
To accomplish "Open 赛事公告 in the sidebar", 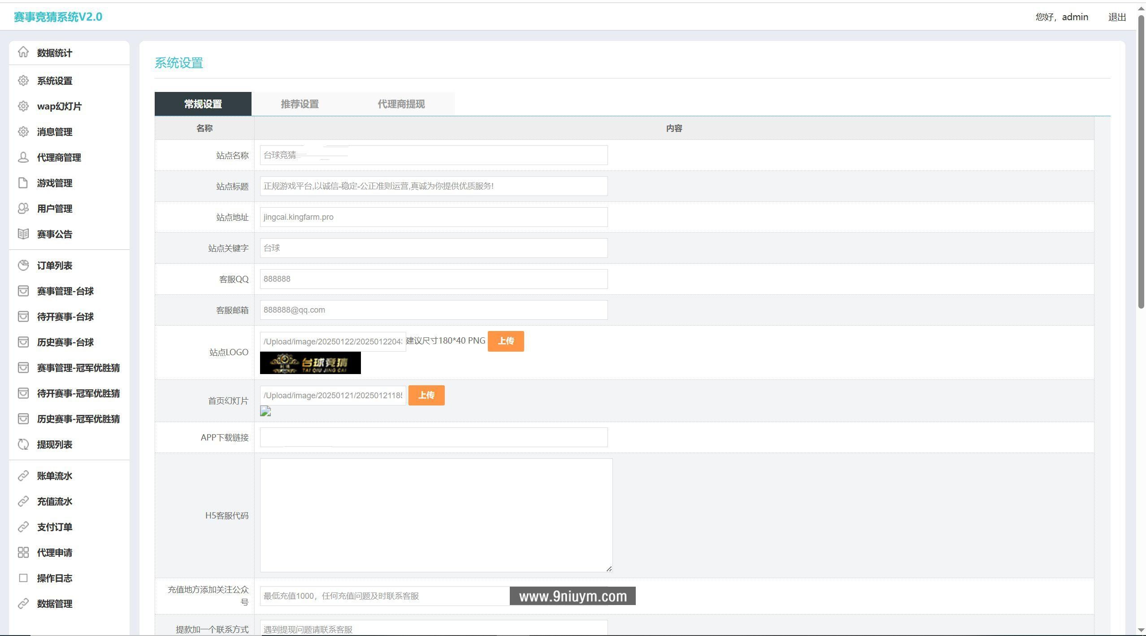I will click(55, 234).
